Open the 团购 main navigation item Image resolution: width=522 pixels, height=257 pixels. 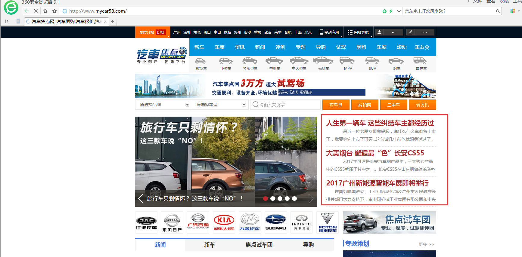(361, 47)
